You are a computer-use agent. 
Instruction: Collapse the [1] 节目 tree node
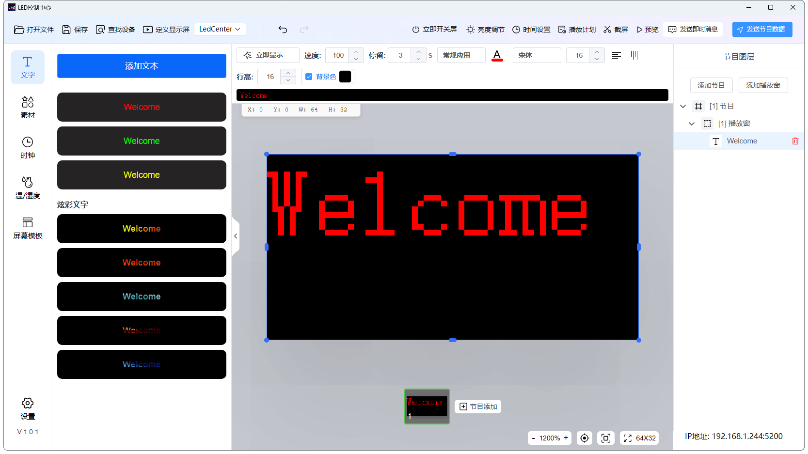(x=683, y=106)
